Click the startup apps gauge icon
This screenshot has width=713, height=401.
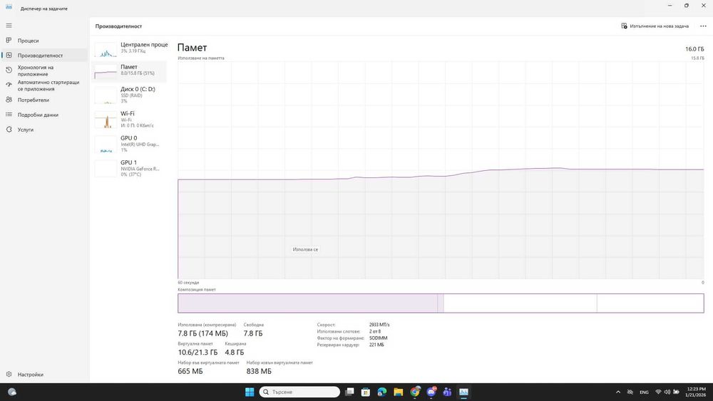point(9,85)
